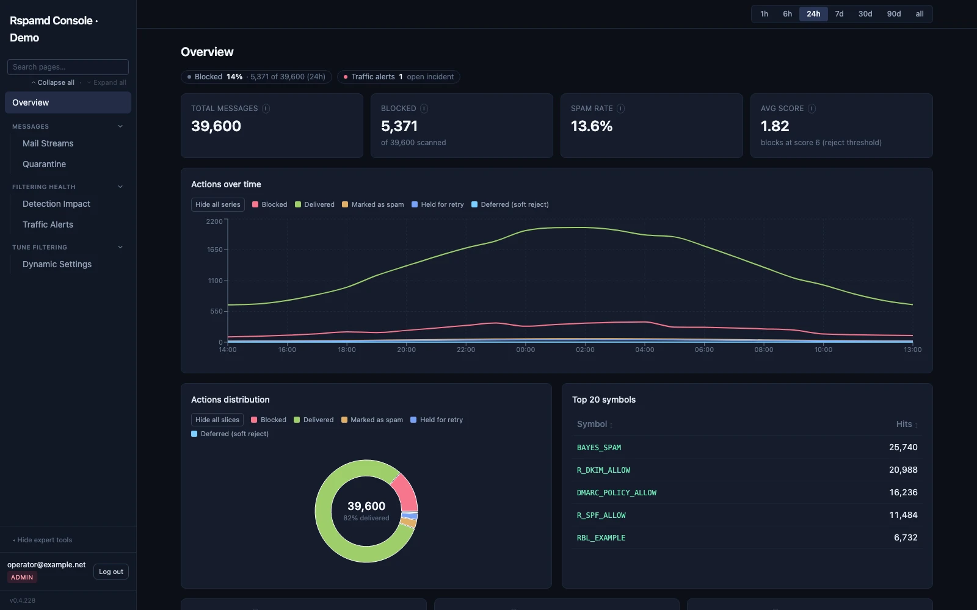Toggle Blocked series in Actions over time
977x610 pixels.
(269, 204)
